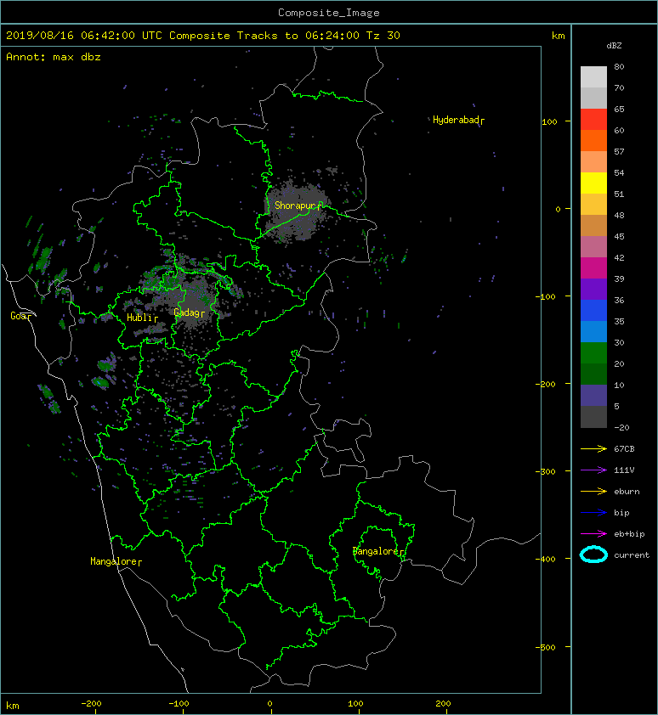Click the yellow eburn arrow legend icon
This screenshot has width=658, height=715.
(593, 491)
